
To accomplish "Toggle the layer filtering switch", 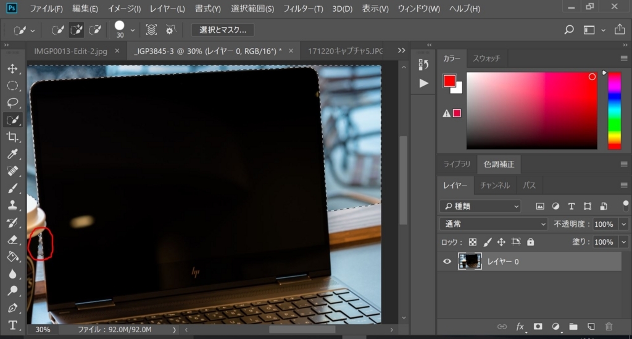I will [x=626, y=206].
